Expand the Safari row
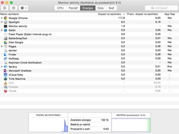This screenshot has height=134, width=179. [x=2, y=30]
